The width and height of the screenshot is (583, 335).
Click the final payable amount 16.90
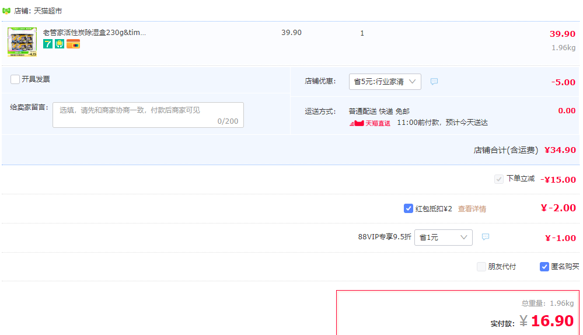(x=552, y=321)
